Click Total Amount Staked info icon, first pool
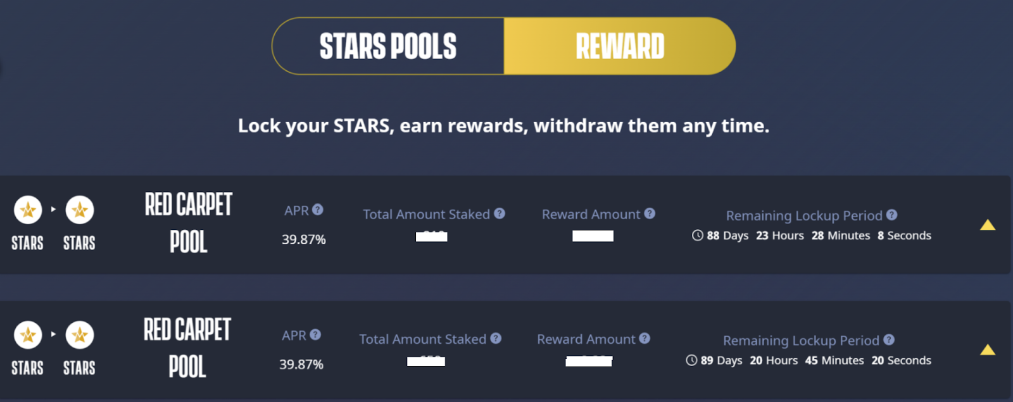Image resolution: width=1013 pixels, height=402 pixels. (x=500, y=213)
